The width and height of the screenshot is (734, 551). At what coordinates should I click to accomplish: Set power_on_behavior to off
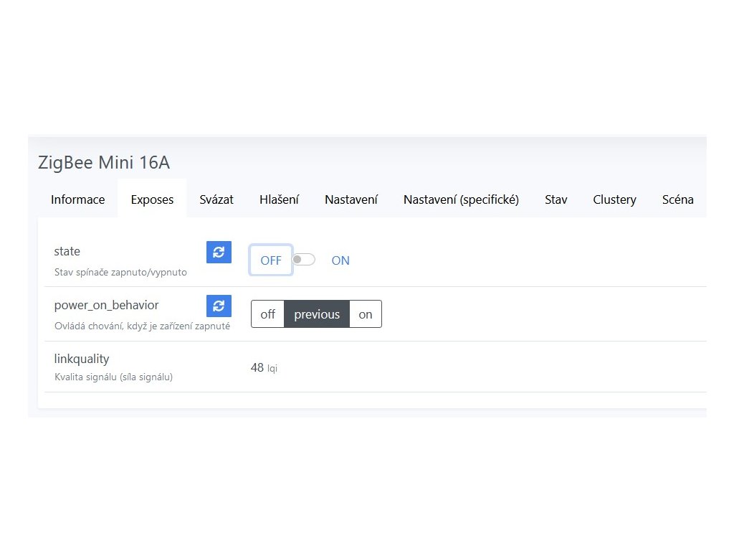pos(268,314)
